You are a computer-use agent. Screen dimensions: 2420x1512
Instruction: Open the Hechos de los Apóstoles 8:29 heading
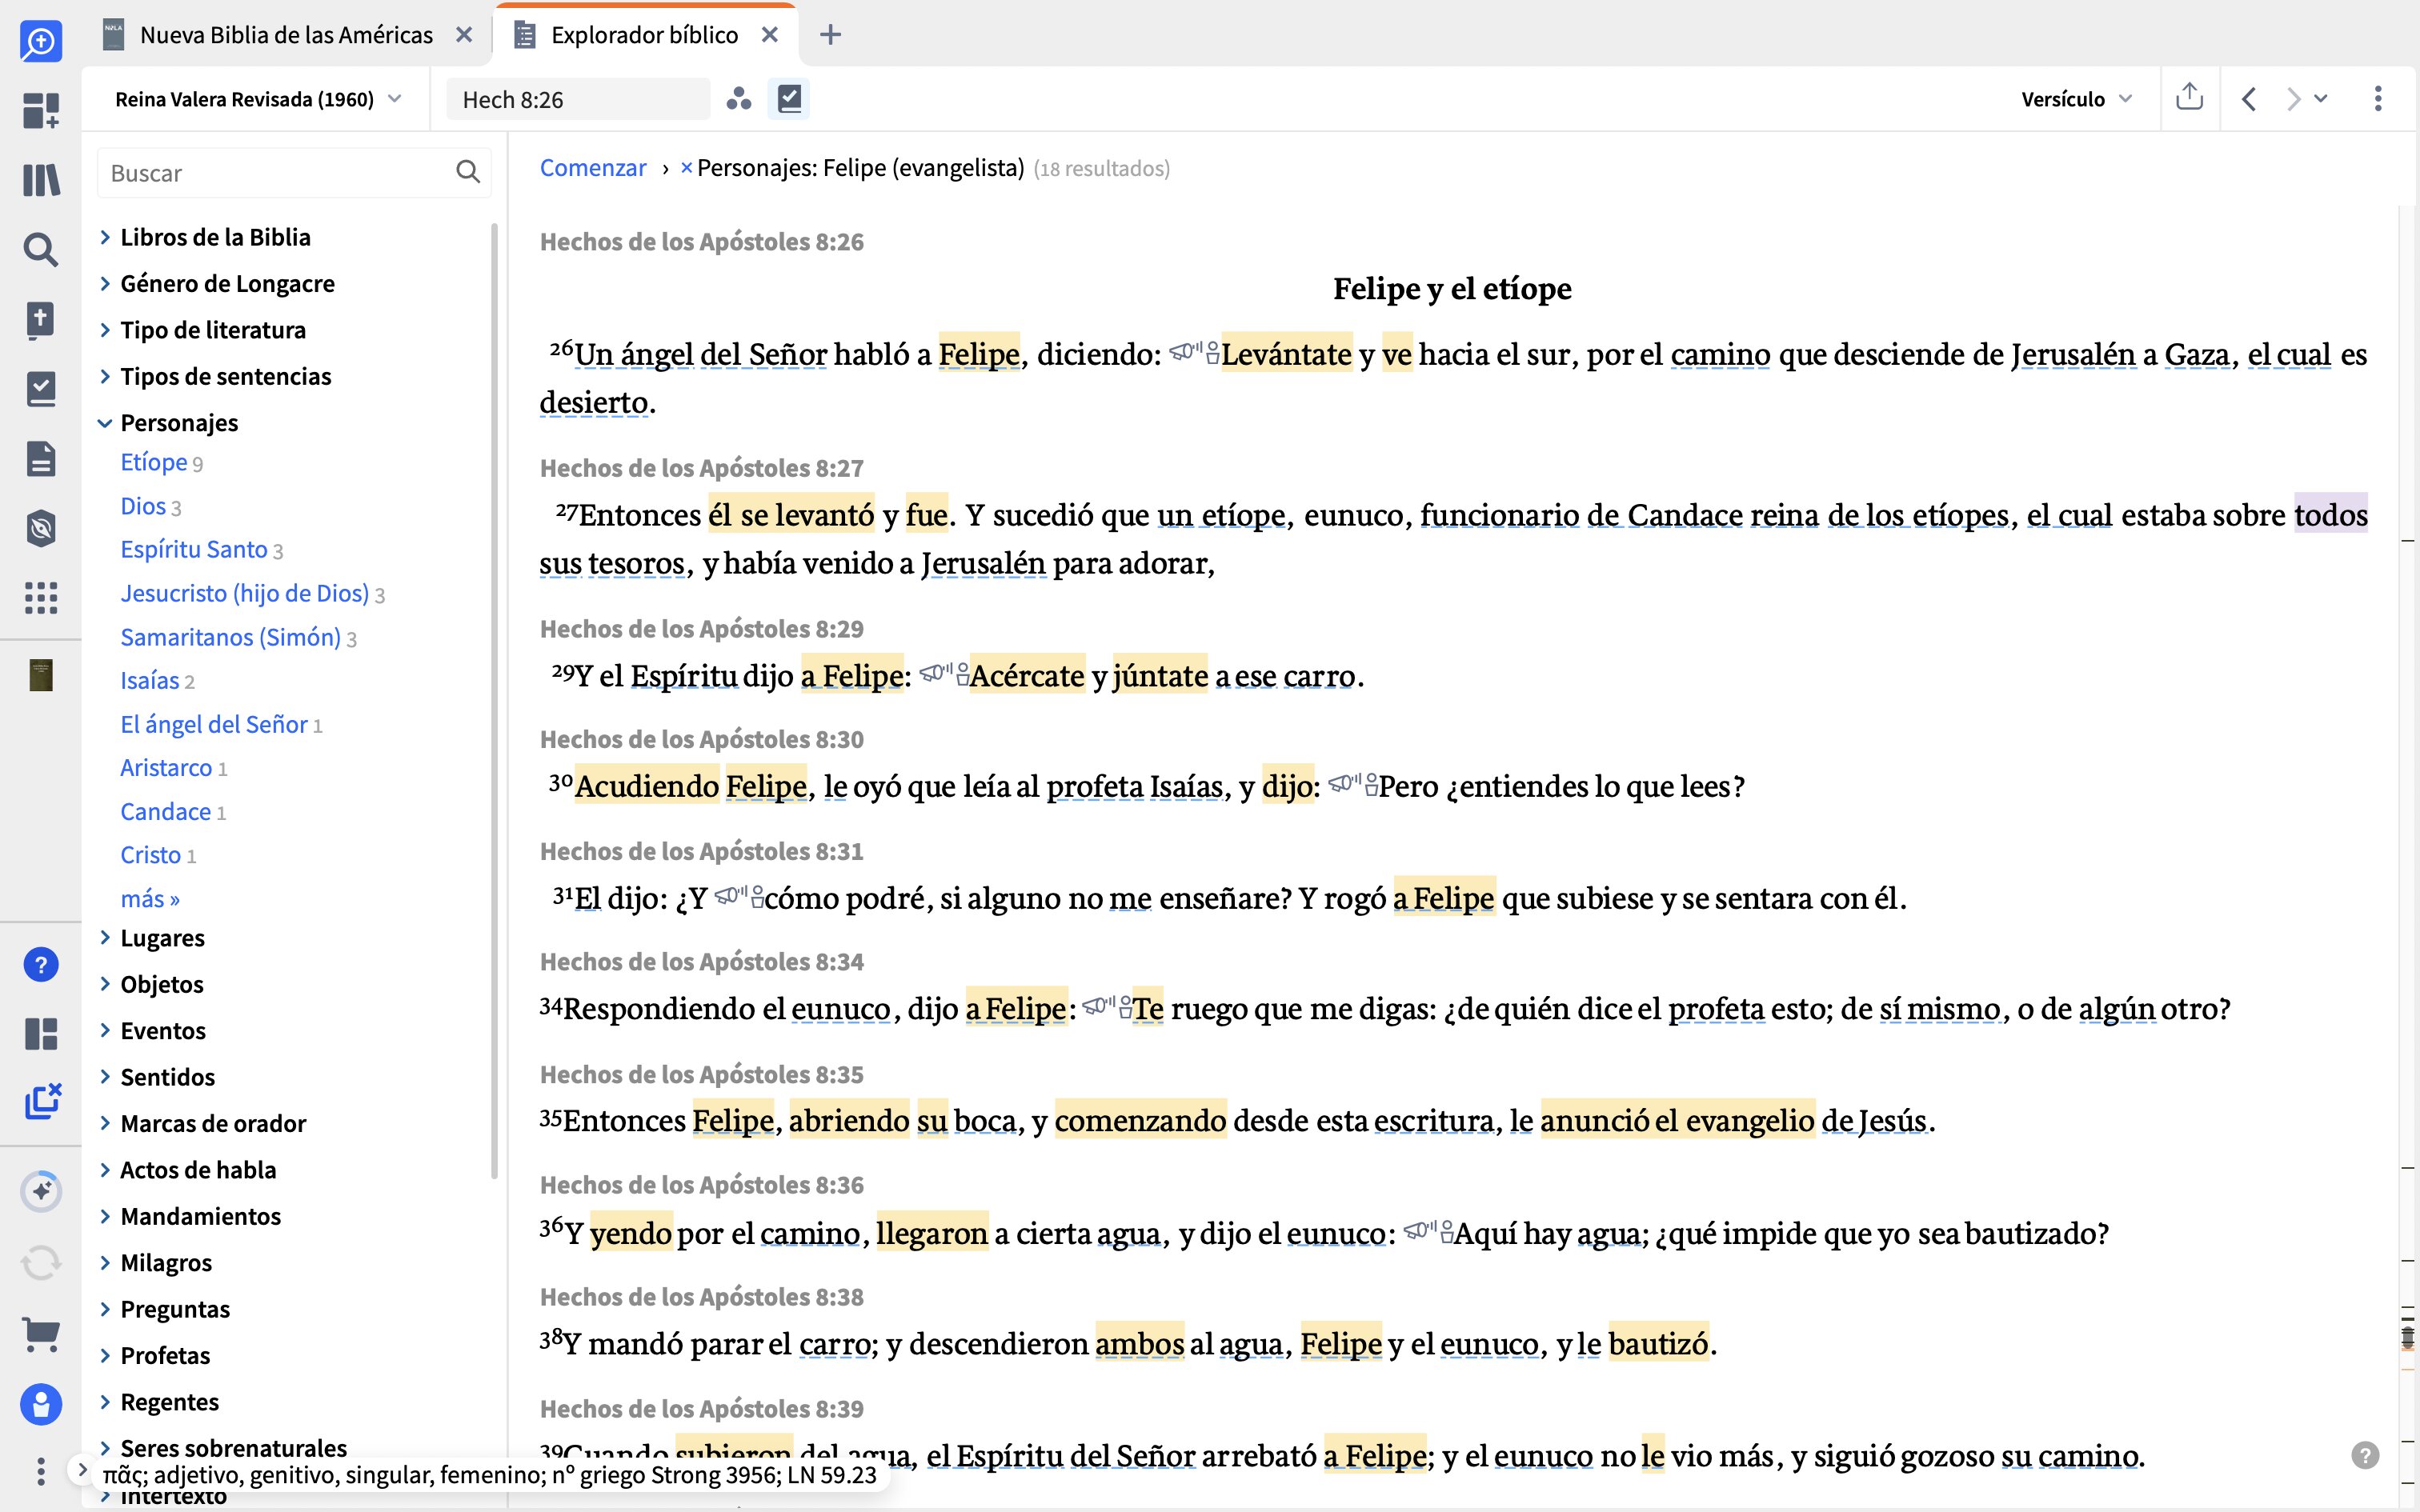click(x=702, y=629)
